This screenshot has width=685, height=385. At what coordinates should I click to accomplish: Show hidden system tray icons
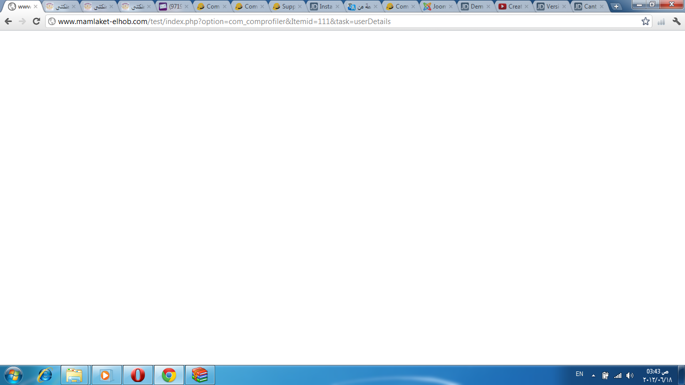click(594, 375)
